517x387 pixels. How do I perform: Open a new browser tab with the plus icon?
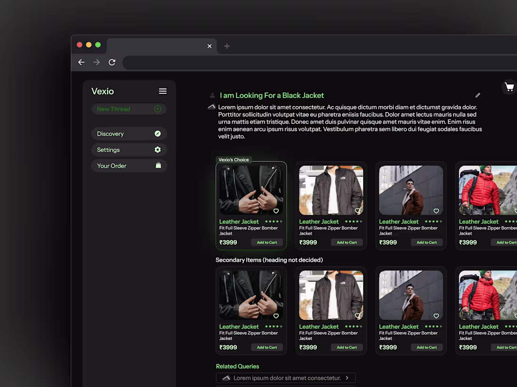click(x=227, y=46)
